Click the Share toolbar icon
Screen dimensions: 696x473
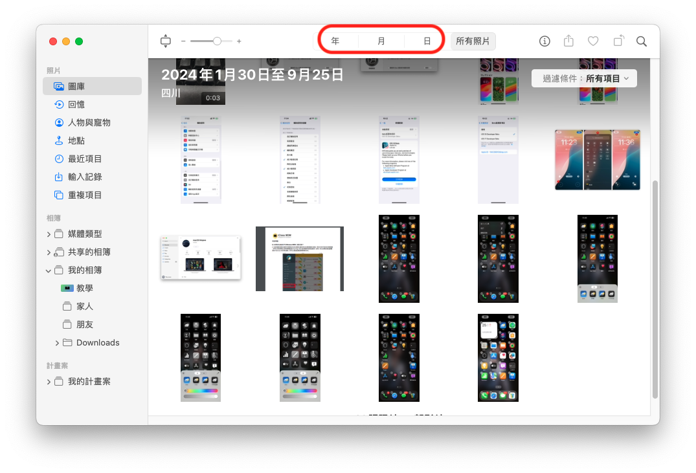pos(568,41)
